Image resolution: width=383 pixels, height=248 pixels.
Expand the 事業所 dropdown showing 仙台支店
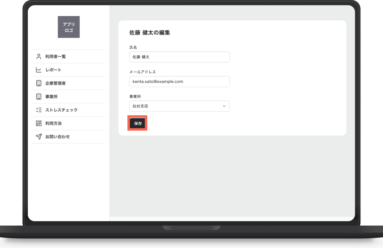click(x=179, y=106)
